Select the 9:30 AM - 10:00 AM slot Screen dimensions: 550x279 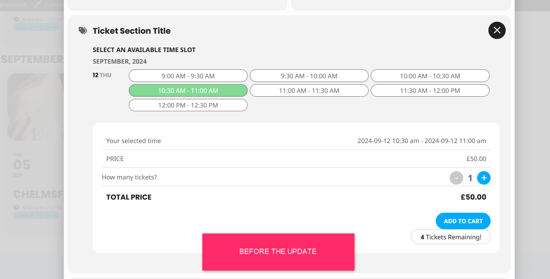pos(309,76)
